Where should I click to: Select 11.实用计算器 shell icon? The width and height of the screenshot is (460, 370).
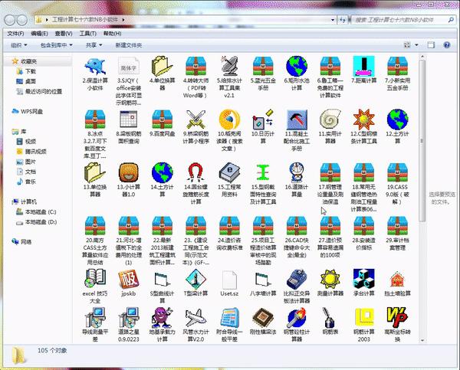(330, 120)
